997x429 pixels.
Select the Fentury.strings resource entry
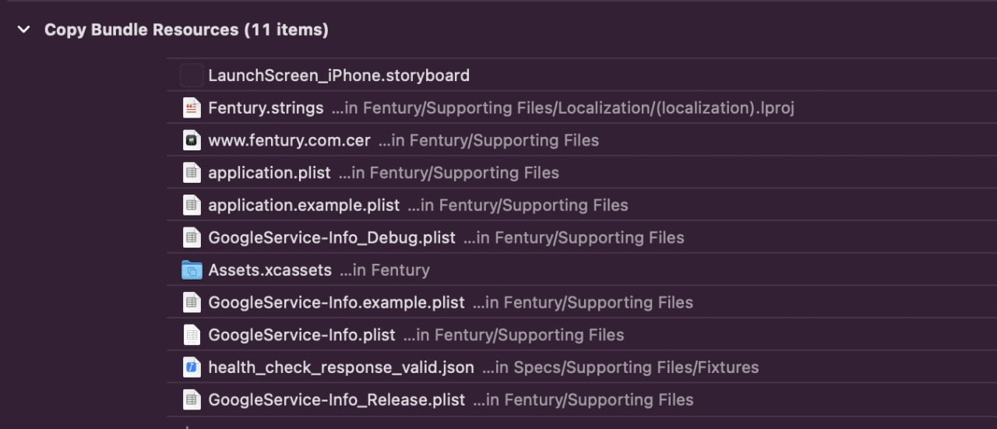tap(582, 108)
